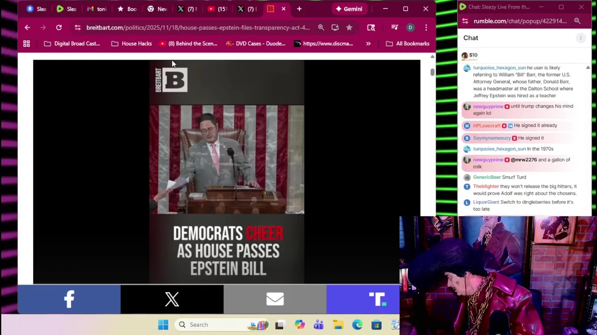Image resolution: width=597 pixels, height=335 pixels.
Task: Switch to the first X (7) tab
Action: click(187, 9)
